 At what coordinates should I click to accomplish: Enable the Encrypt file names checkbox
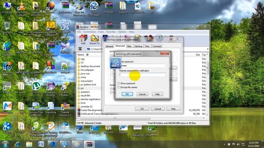(x=119, y=87)
